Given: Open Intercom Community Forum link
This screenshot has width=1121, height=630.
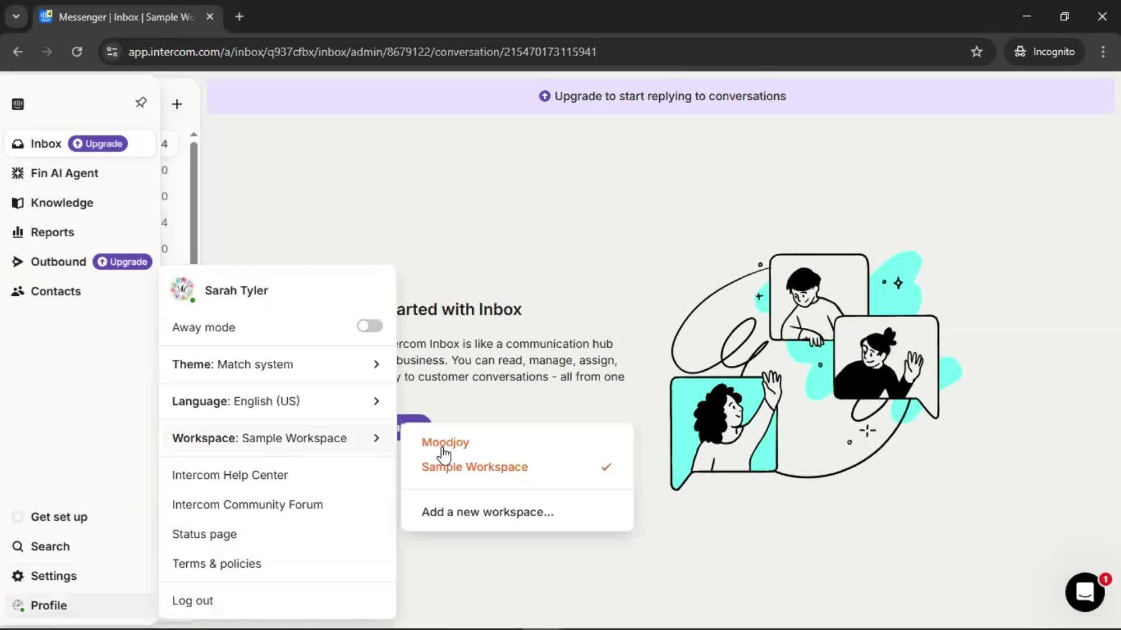Looking at the screenshot, I should point(248,505).
